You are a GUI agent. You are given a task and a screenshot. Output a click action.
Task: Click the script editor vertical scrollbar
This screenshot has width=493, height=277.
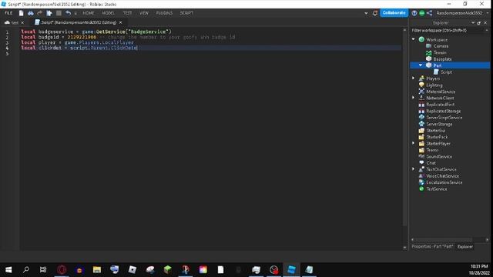click(x=404, y=128)
